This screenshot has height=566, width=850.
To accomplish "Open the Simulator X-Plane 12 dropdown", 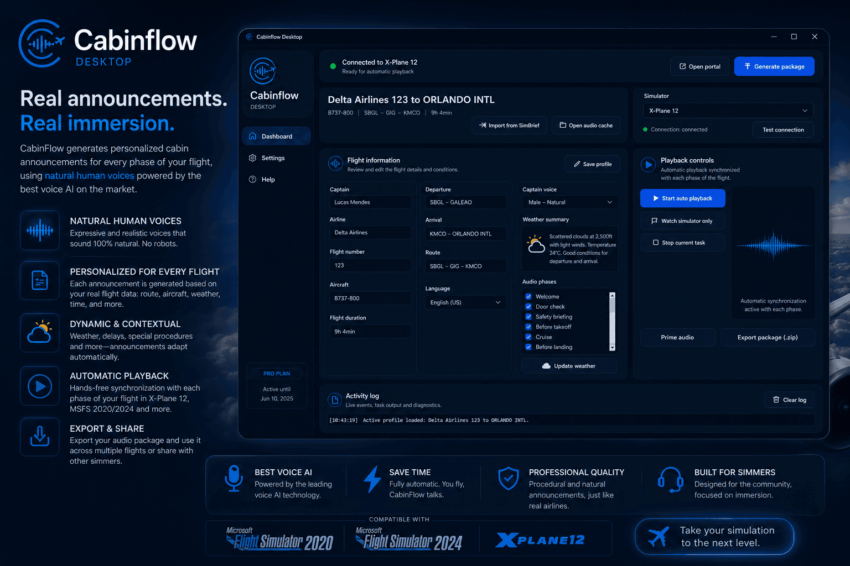I will pyautogui.click(x=728, y=111).
